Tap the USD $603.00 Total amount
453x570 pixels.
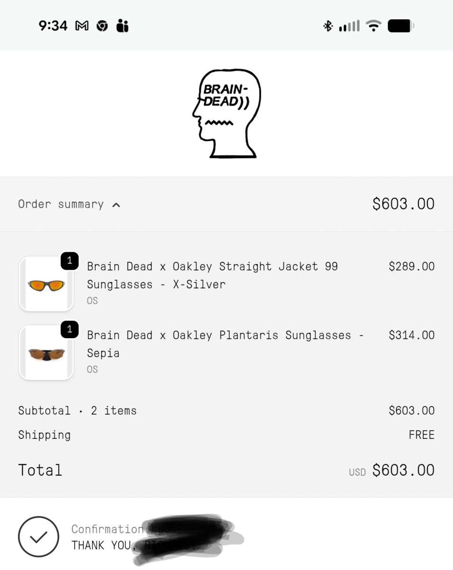[403, 470]
